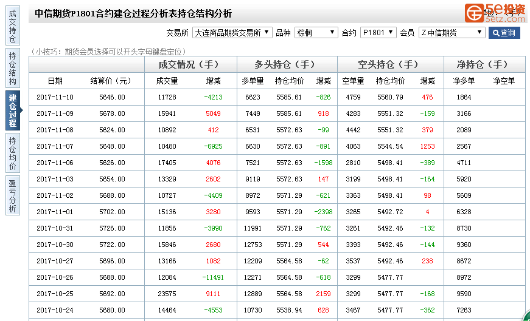Viewport: 530px width, 321px height.
Task: Click volume change -11491
Action: (x=213, y=277)
